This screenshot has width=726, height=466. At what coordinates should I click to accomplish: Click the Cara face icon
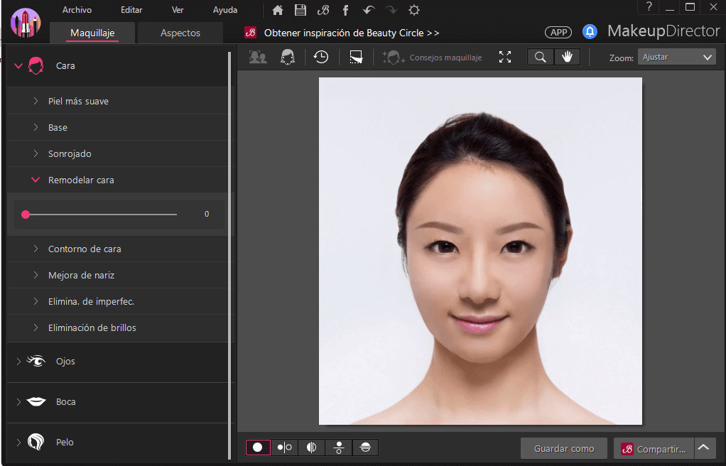pos(36,66)
